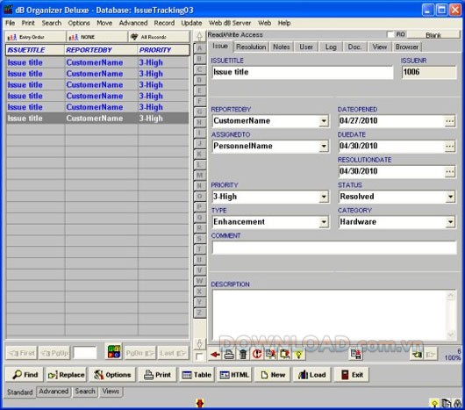Image resolution: width=465 pixels, height=410 pixels.
Task: Click letter M in alphabet index
Action: pyautogui.click(x=199, y=175)
